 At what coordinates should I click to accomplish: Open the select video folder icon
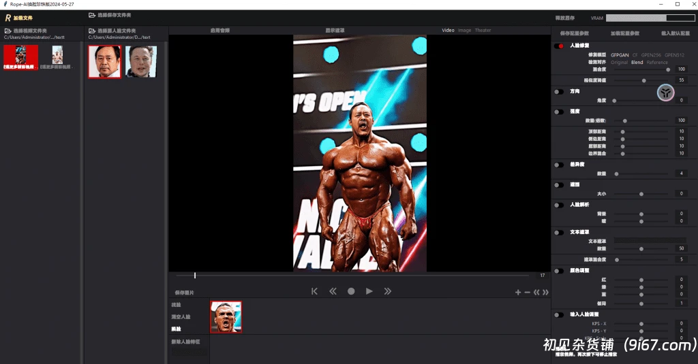click(x=7, y=31)
